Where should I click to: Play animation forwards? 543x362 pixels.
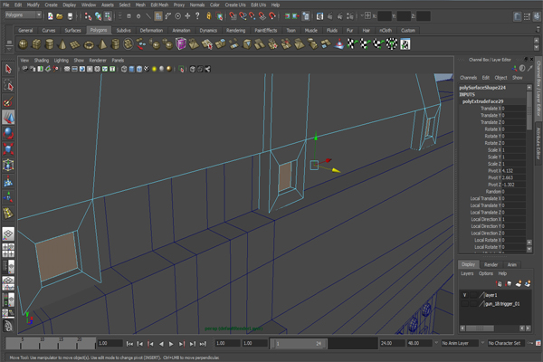(171, 344)
